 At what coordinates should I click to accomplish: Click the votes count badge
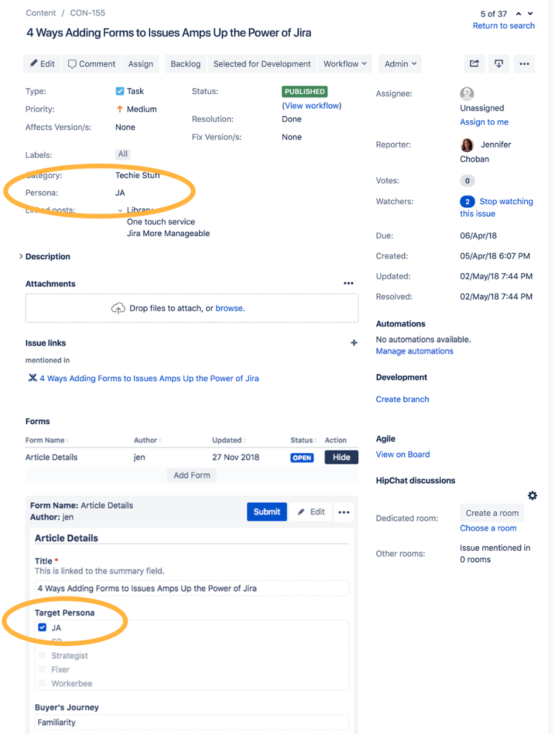(467, 181)
